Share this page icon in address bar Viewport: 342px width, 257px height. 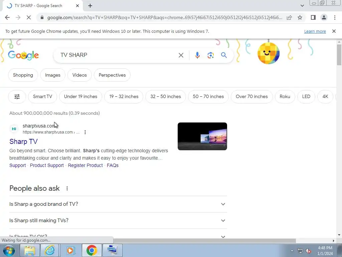[x=289, y=17]
